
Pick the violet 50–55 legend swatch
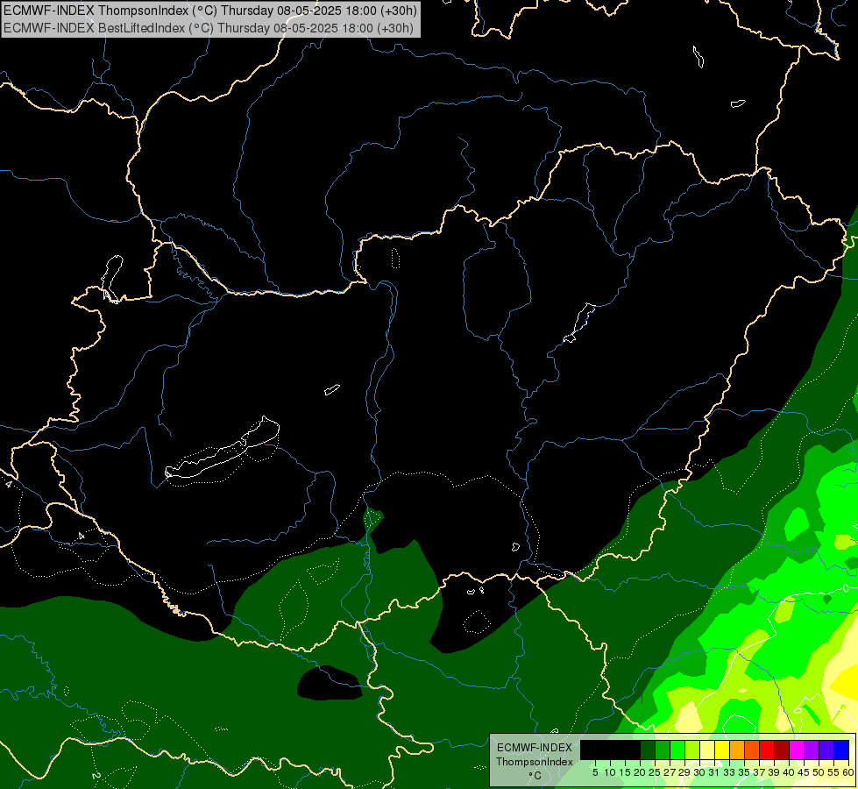point(826,750)
